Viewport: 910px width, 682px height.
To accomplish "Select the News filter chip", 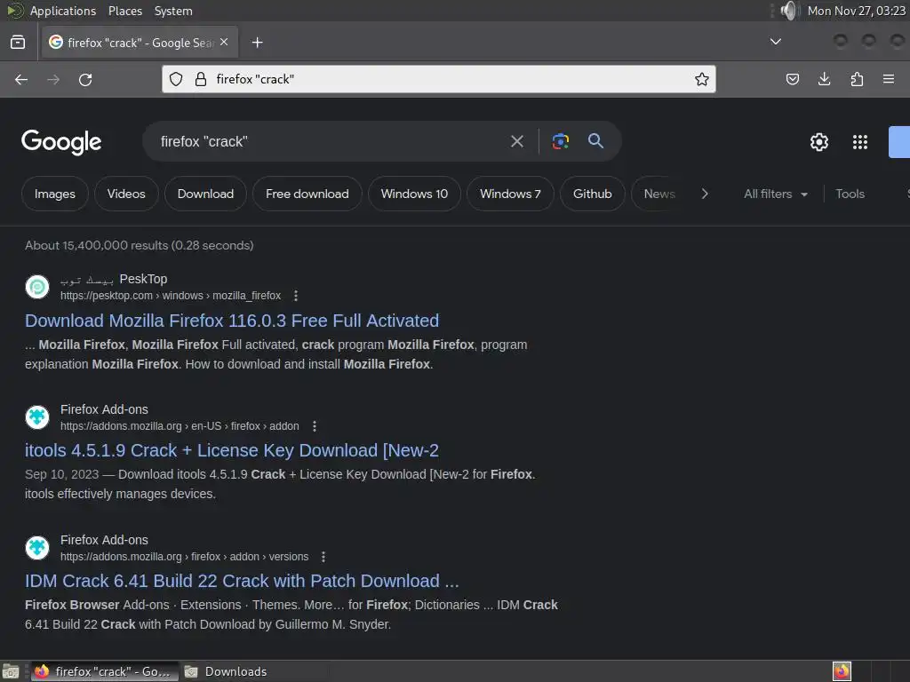I will click(x=659, y=194).
